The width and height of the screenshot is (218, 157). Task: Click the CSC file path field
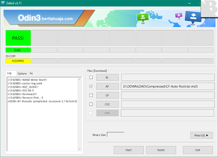(168, 104)
